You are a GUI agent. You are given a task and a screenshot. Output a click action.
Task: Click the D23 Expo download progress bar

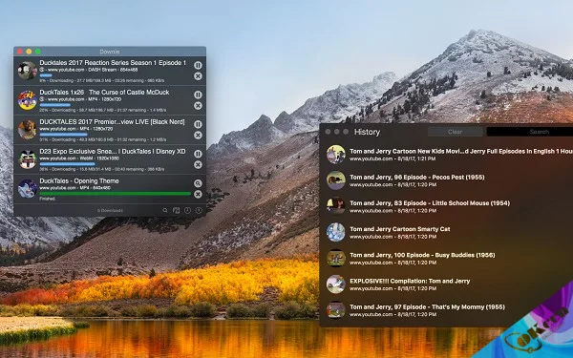pyautogui.click(x=67, y=164)
